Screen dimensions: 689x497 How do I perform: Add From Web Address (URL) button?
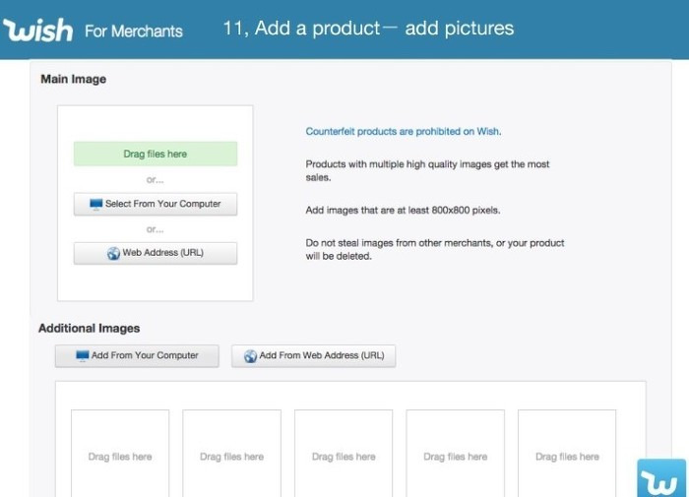coord(314,356)
